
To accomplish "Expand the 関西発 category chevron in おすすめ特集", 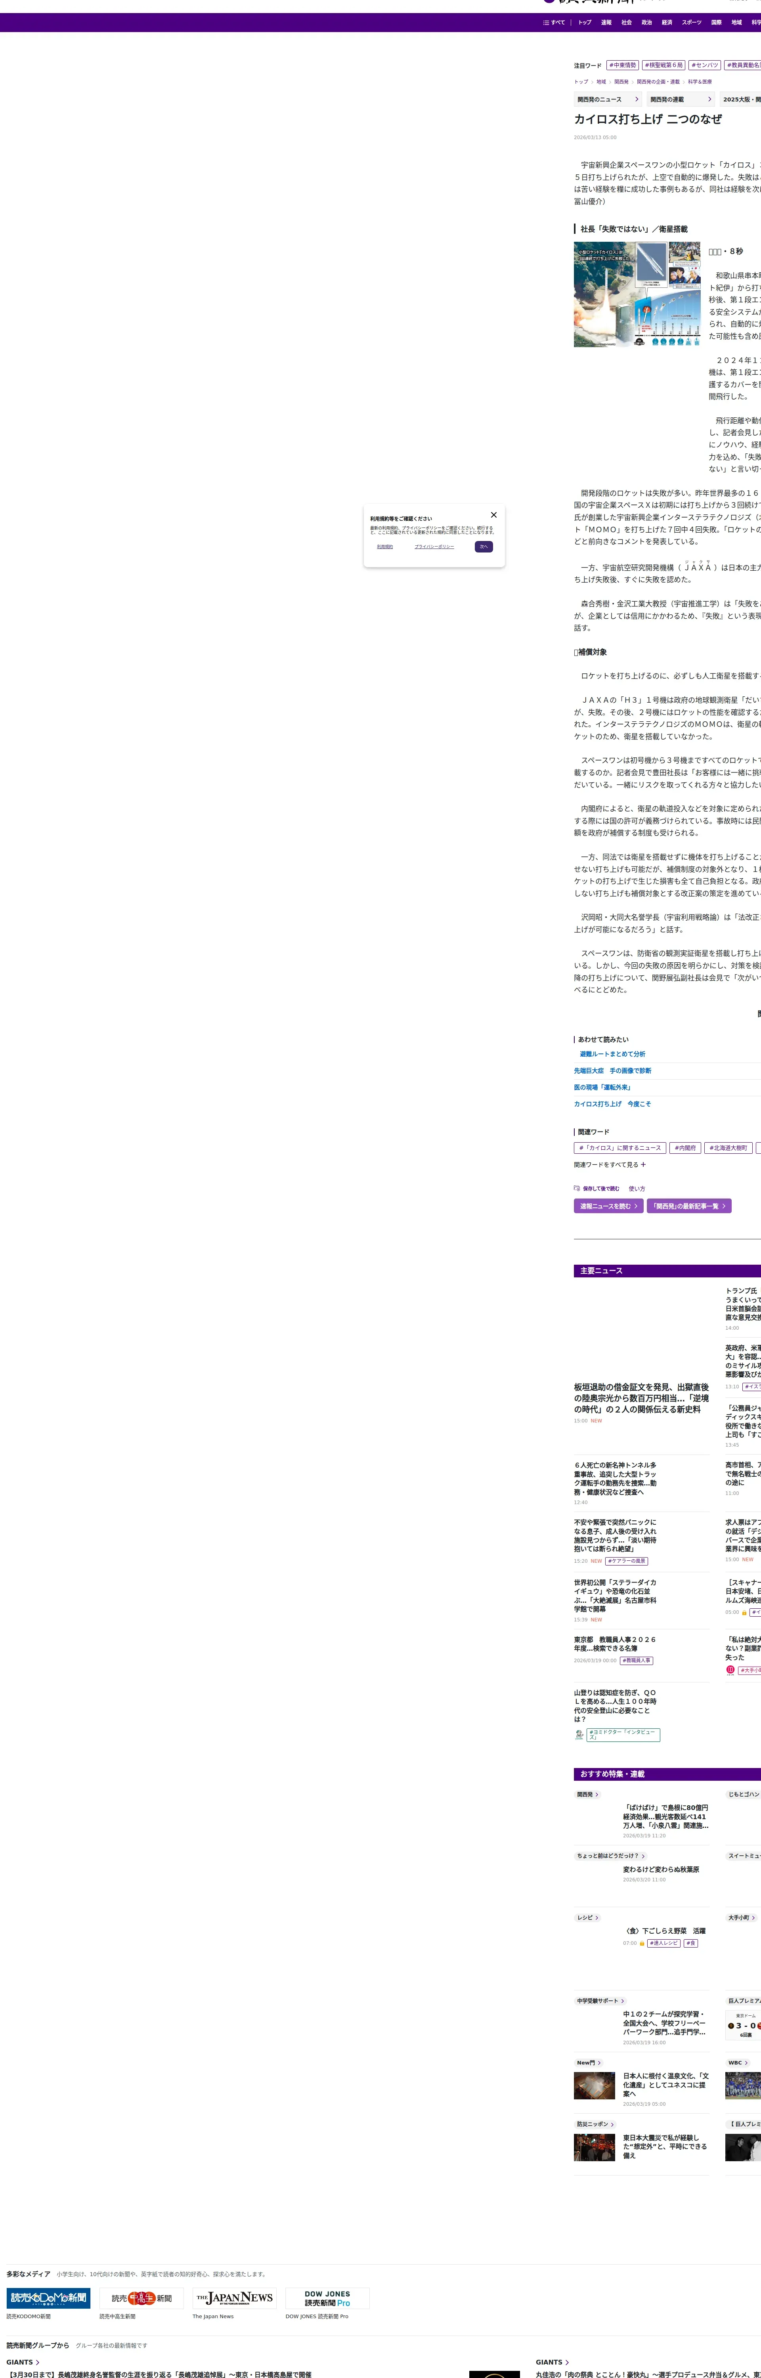I will tap(597, 1795).
